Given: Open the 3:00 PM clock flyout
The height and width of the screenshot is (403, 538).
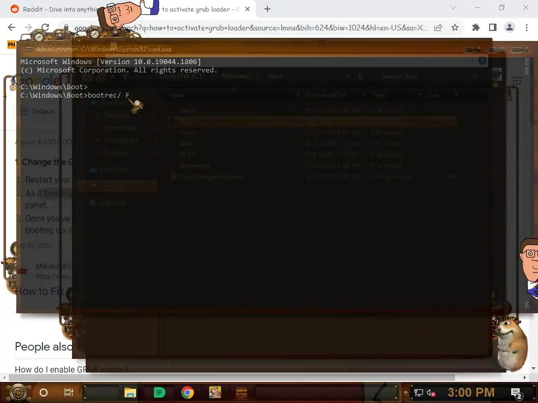Looking at the screenshot, I should point(471,393).
